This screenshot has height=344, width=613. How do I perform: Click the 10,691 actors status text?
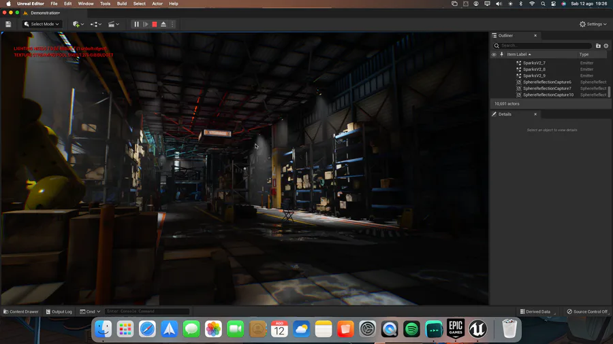pos(507,104)
